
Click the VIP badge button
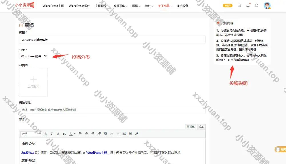227,5
